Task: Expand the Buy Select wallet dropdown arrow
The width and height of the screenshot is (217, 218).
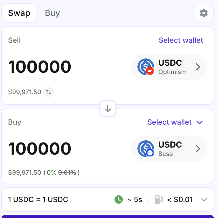Action: (200, 122)
